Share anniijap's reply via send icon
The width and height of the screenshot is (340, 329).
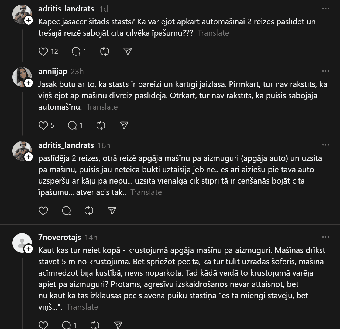pyautogui.click(x=124, y=125)
